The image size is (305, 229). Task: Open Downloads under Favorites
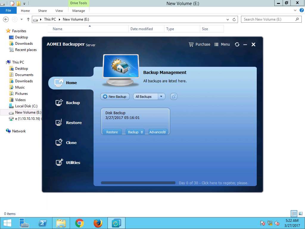(x=21, y=44)
